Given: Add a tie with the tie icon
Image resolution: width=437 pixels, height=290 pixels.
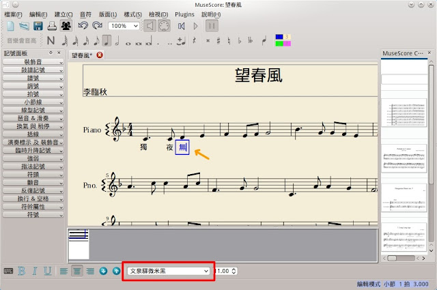Looking at the screenshot, I should 181,41.
